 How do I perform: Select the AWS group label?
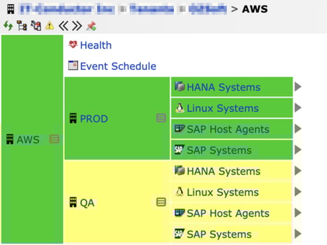[28, 139]
